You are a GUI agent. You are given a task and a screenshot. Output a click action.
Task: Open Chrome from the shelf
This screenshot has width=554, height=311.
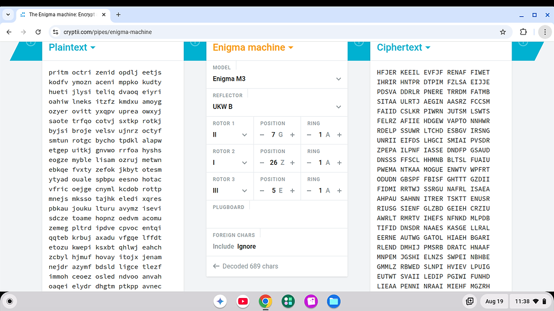click(265, 301)
